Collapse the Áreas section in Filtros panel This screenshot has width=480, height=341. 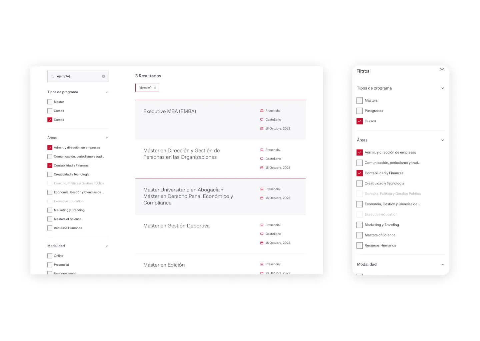point(443,140)
